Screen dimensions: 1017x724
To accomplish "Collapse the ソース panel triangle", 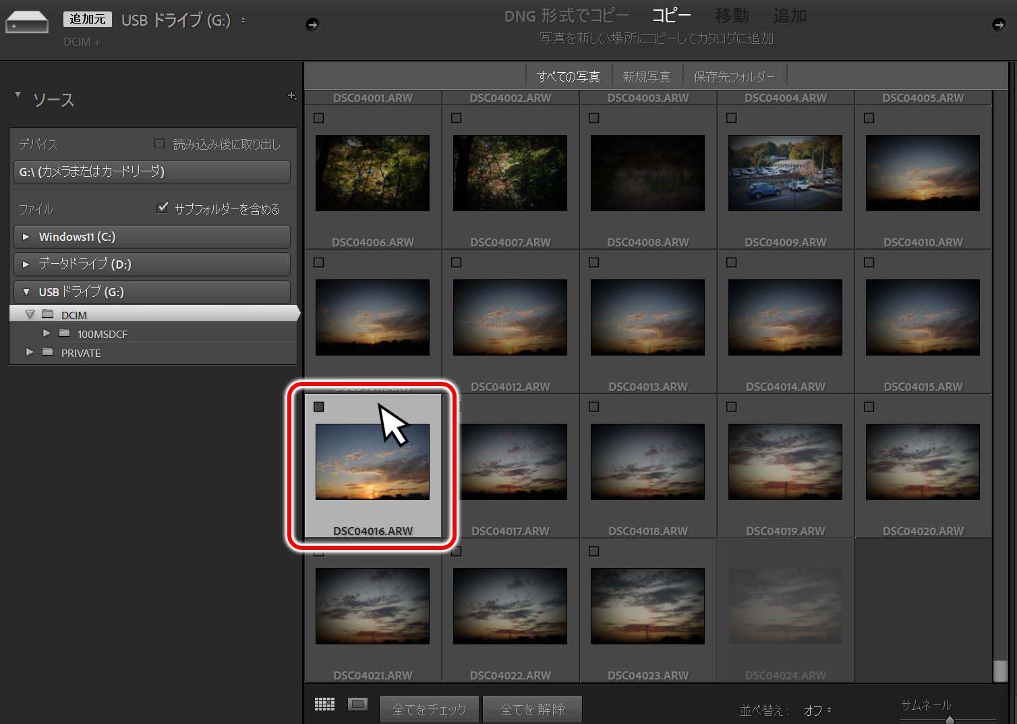I will coord(18,95).
